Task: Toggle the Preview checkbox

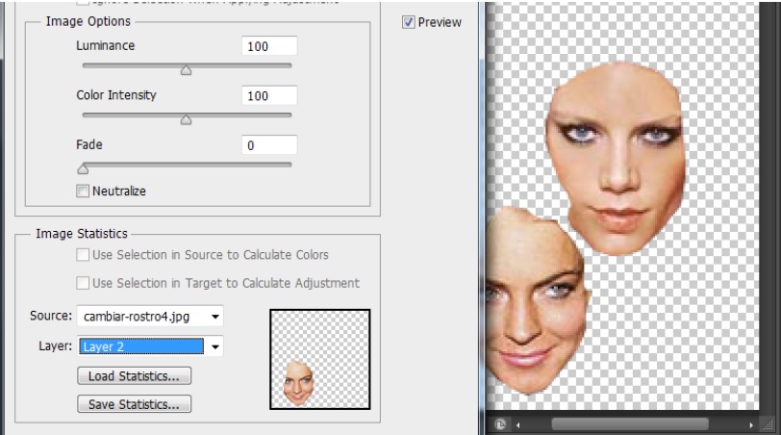Action: pyautogui.click(x=409, y=22)
